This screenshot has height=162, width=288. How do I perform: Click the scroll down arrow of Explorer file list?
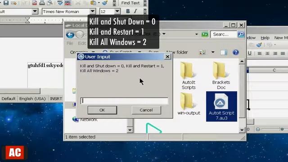coord(242,130)
